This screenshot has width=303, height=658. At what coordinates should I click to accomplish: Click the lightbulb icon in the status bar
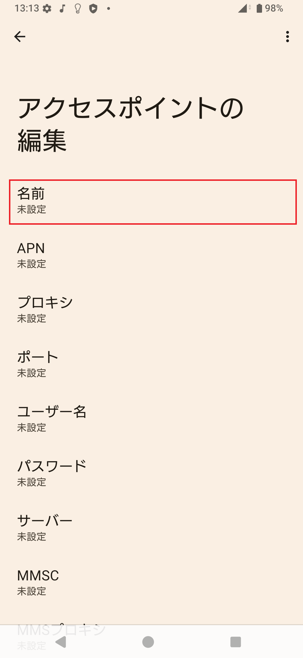coord(77,8)
